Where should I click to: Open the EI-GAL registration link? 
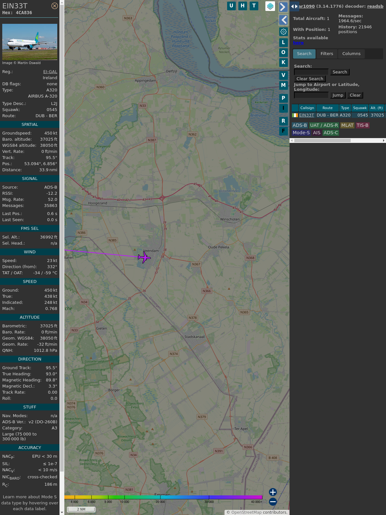[x=50, y=72]
